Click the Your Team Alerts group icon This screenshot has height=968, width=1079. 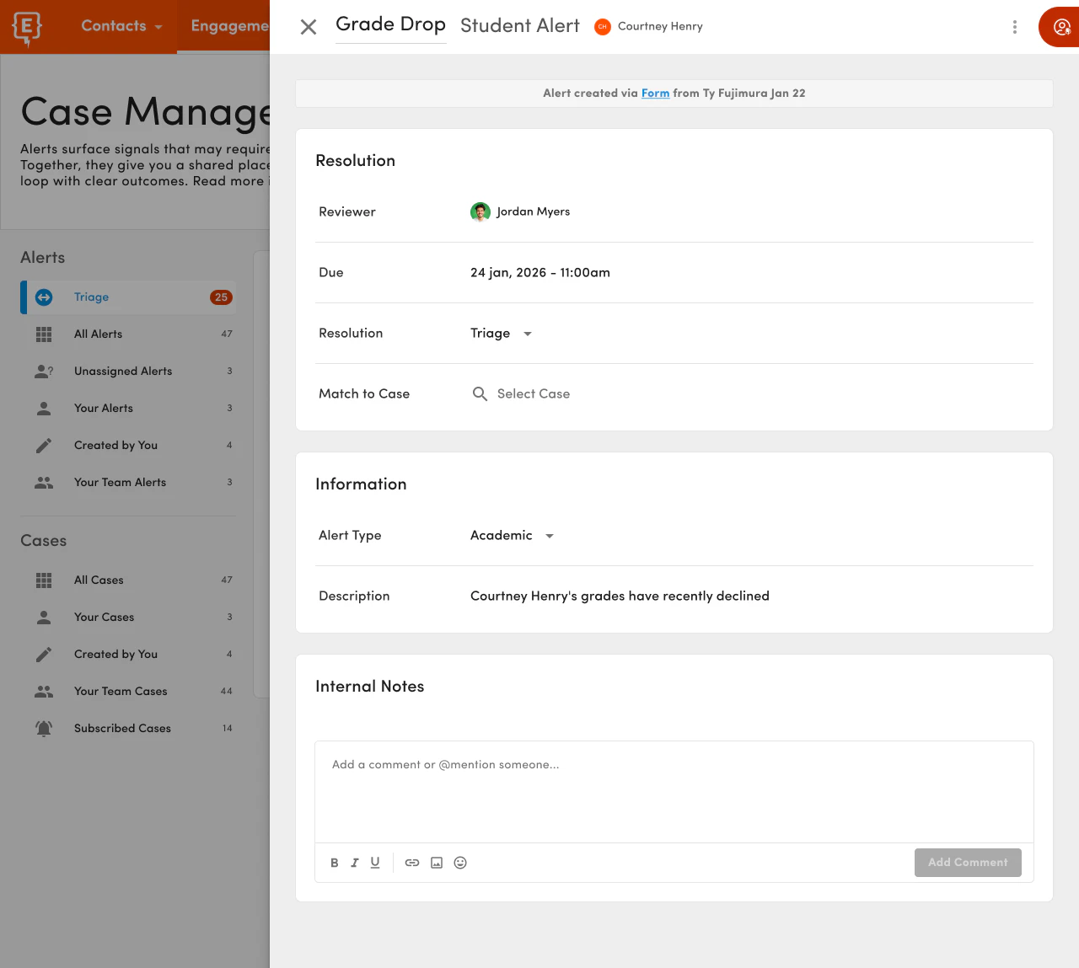(x=44, y=483)
